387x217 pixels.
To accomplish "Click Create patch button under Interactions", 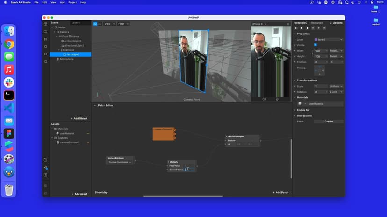I will pos(329,122).
